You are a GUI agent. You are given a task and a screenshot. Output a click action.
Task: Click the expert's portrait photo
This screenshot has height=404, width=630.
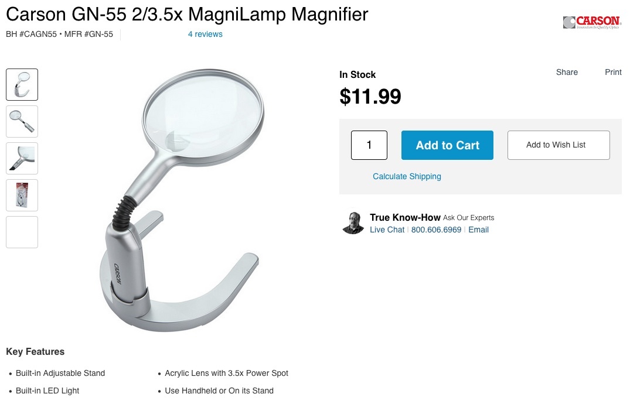pyautogui.click(x=353, y=223)
